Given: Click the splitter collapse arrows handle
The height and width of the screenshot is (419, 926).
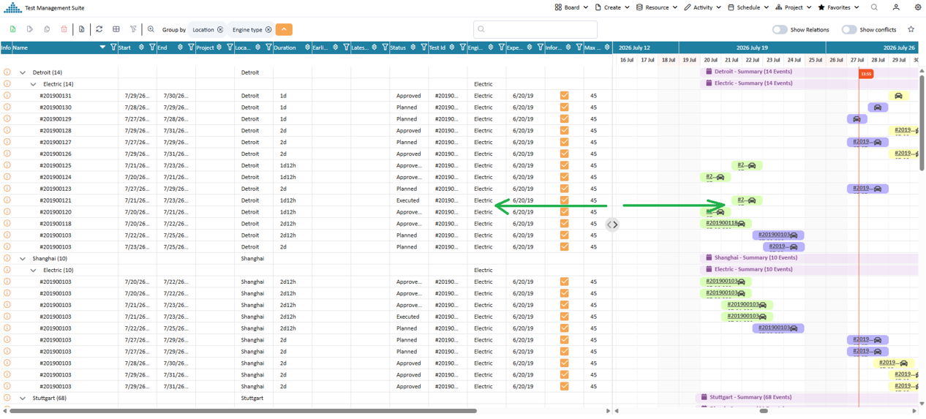Looking at the screenshot, I should (x=613, y=224).
